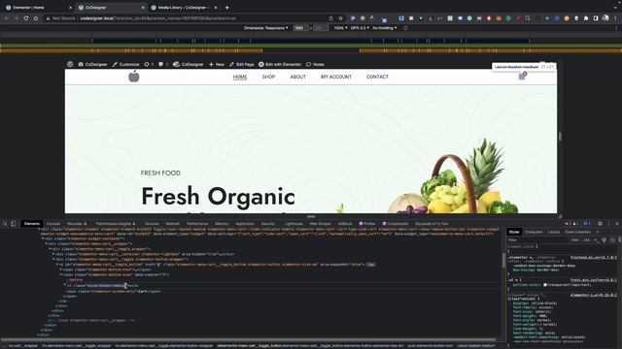Select the Styles pane tab
This screenshot has width=622, height=349.
pyautogui.click(x=514, y=232)
